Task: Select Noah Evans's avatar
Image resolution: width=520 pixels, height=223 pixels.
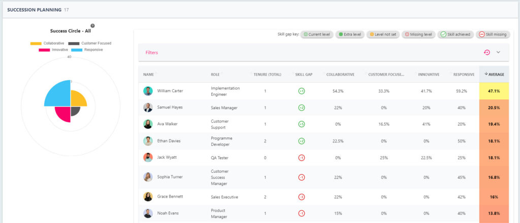Action: [x=148, y=213]
